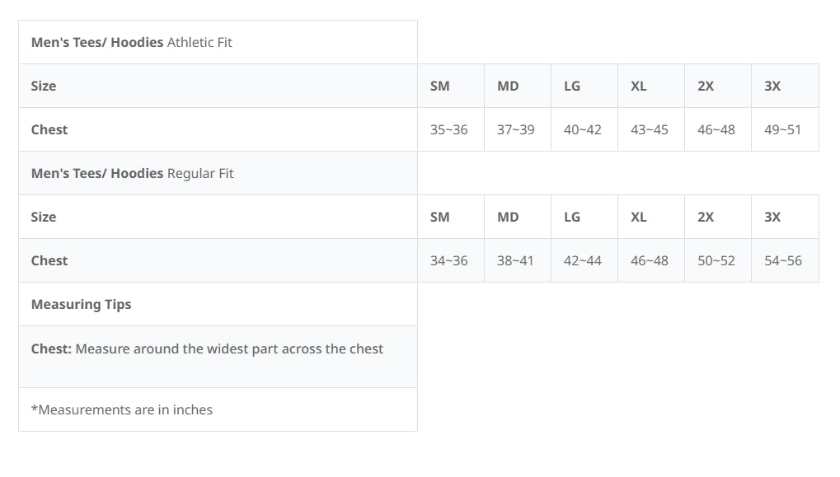Viewport: 840px width, 477px height.
Task: Select the 46~48 Athletic Fit 2X value
Action: click(x=716, y=129)
